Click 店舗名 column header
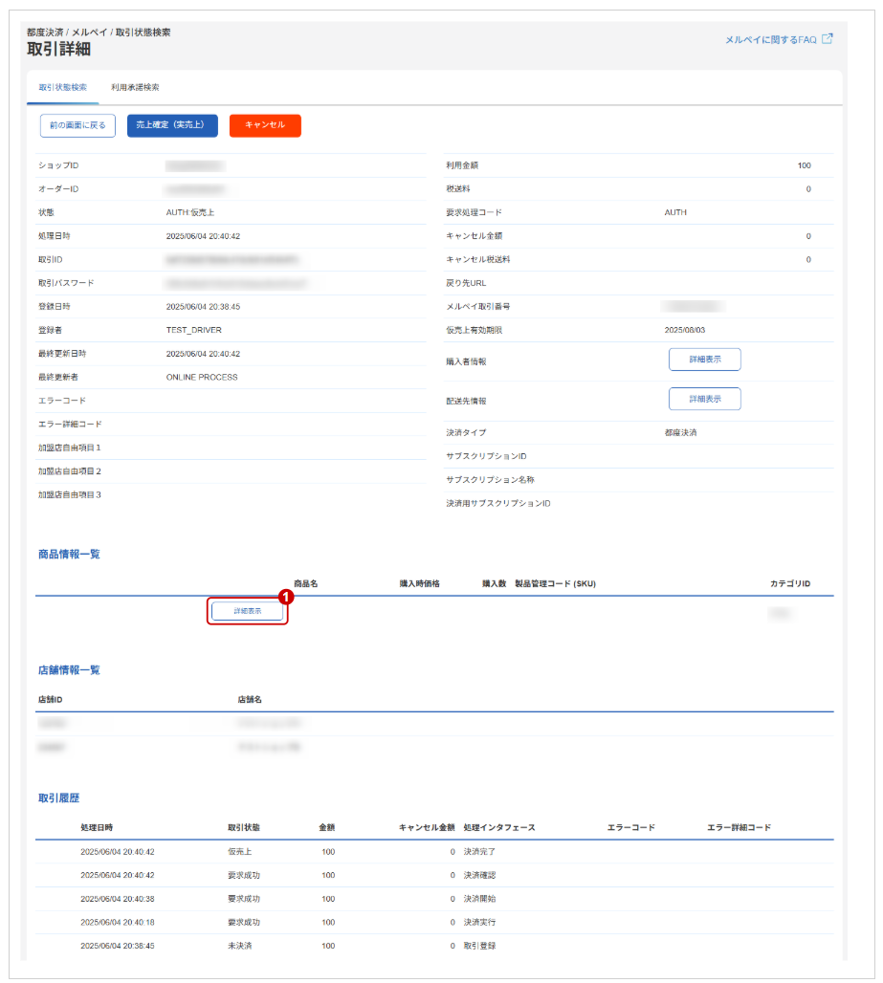 (x=250, y=700)
